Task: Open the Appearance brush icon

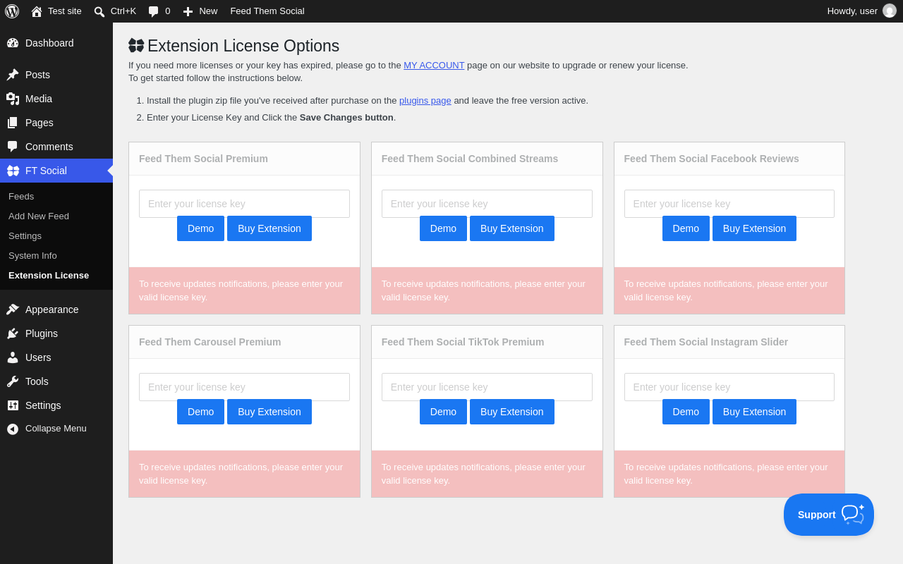Action: click(x=13, y=309)
